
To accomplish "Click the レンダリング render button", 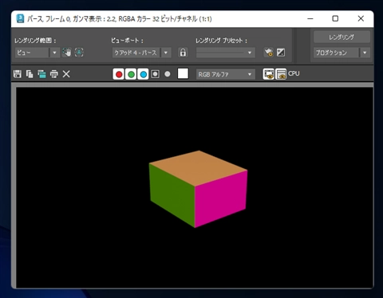I will [x=342, y=37].
